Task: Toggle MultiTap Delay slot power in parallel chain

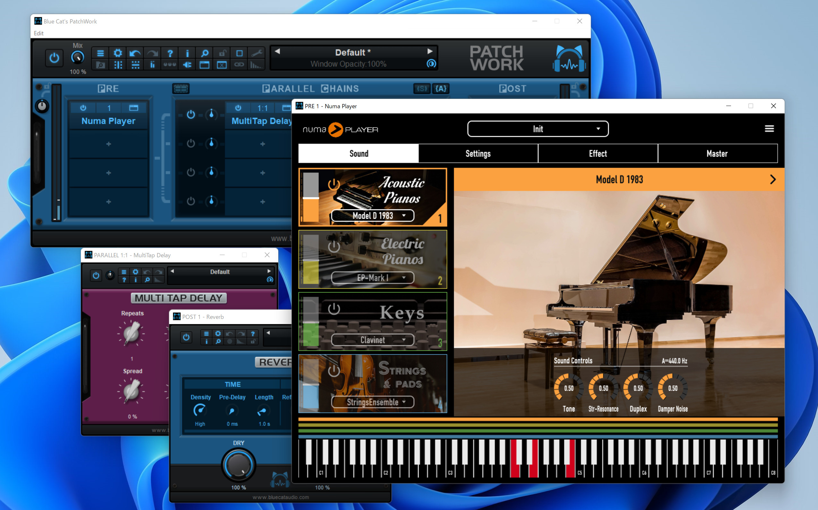Action: pyautogui.click(x=238, y=108)
